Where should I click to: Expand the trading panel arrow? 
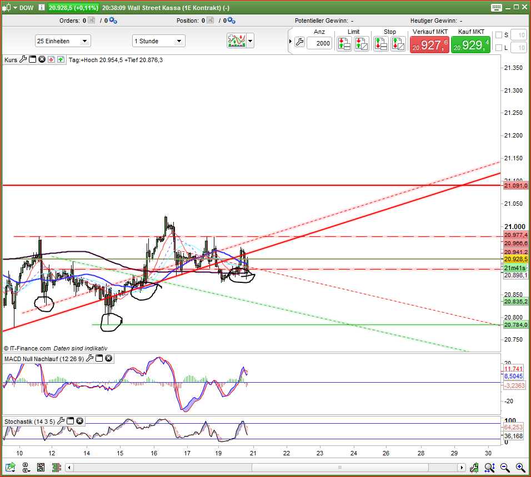290,41
